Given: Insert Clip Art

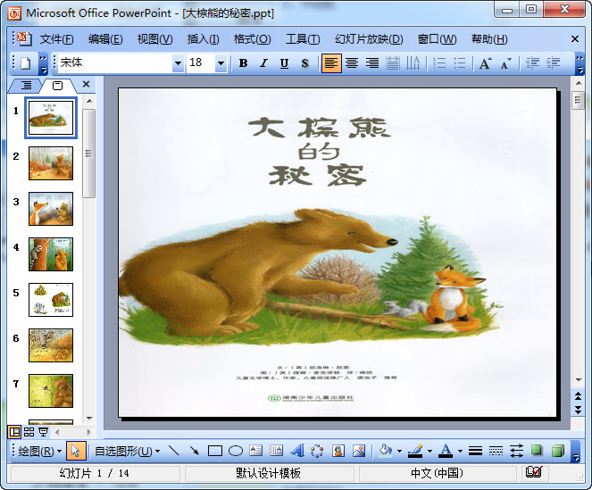Looking at the screenshot, I should [338, 451].
